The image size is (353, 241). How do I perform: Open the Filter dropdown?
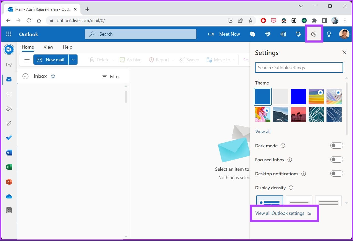click(111, 76)
